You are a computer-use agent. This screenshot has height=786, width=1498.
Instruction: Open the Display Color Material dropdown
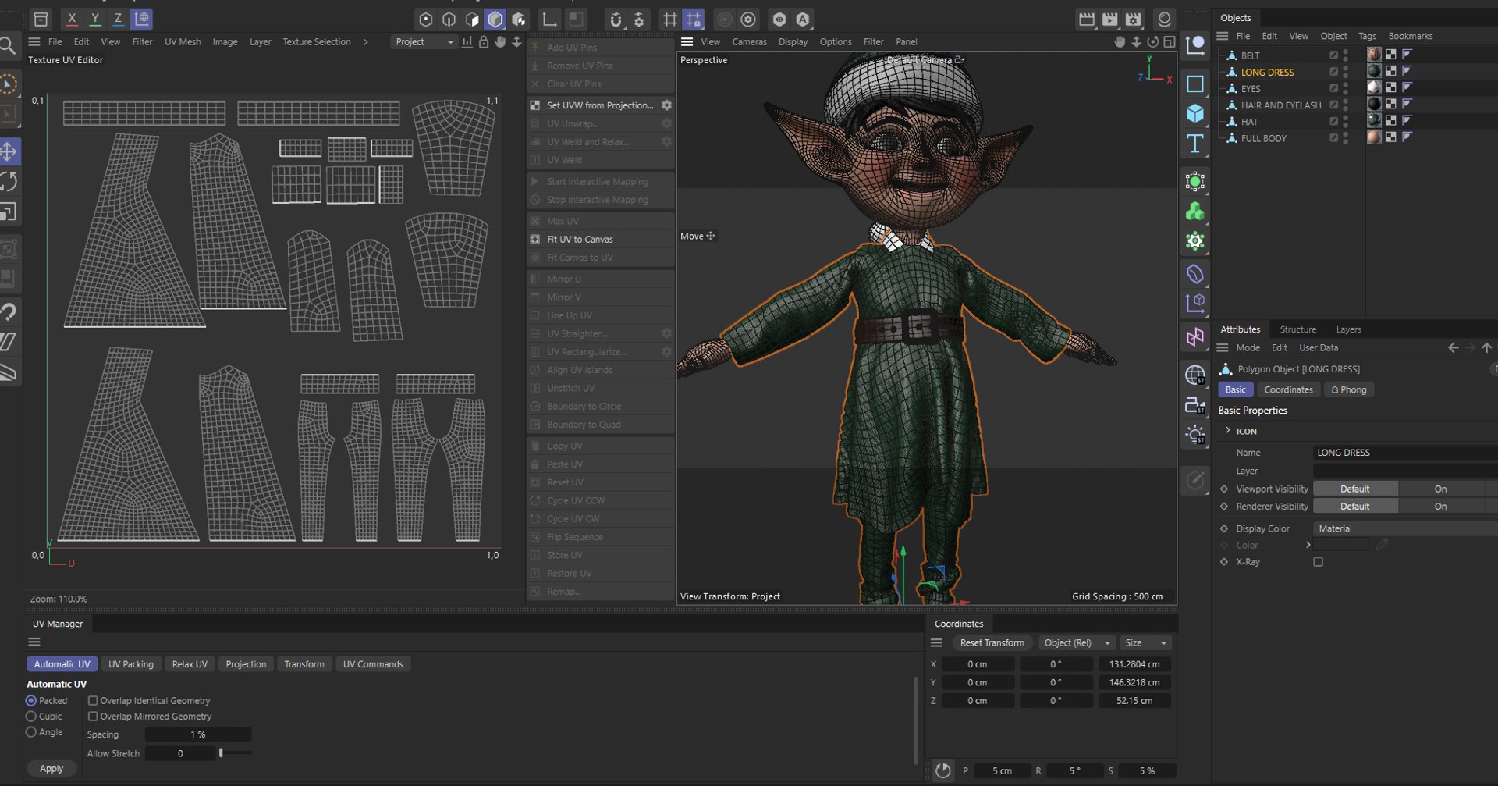pos(1405,529)
